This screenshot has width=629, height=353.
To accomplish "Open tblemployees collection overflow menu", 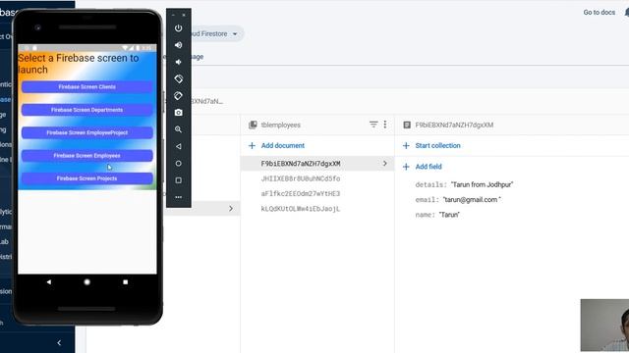I will pos(385,125).
